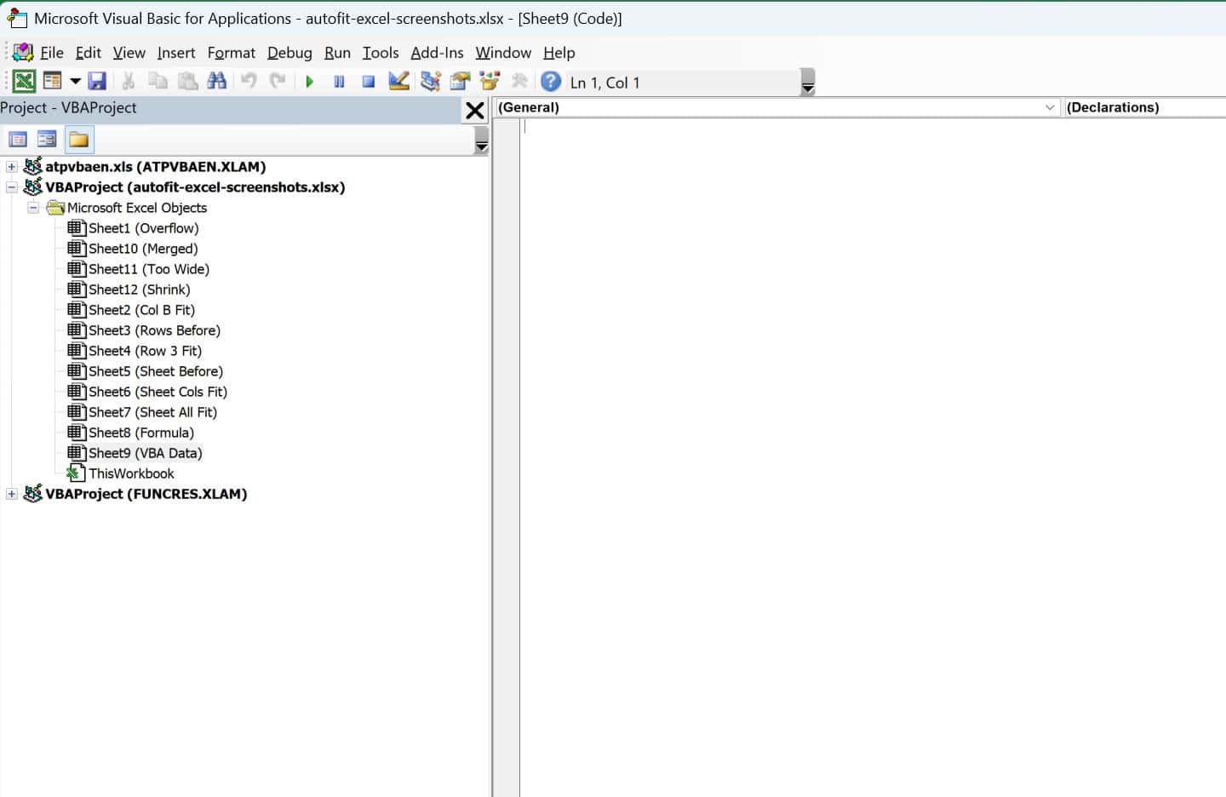The height and width of the screenshot is (797, 1226).
Task: Select Sheet1 (Overflow) in project tree
Action: click(143, 228)
